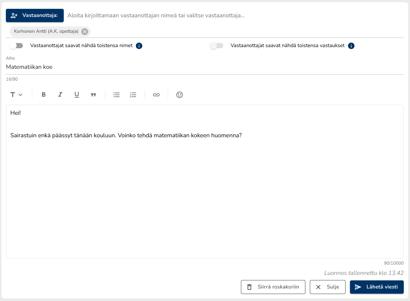
Task: Enable recipients seeing each other's names
Action: [x=16, y=46]
